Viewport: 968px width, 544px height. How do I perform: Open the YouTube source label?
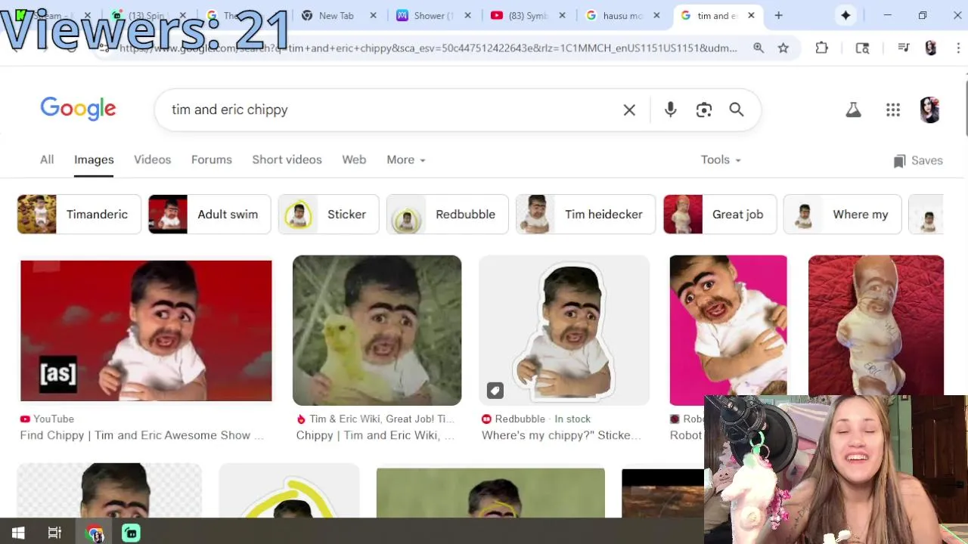(x=47, y=419)
